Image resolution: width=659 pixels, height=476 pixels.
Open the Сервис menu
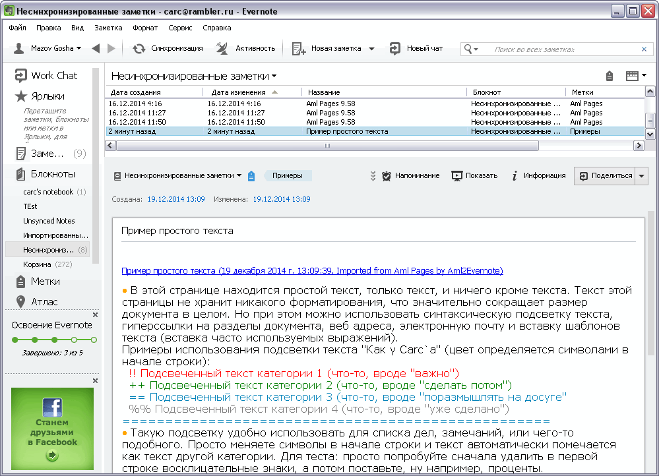point(180,28)
